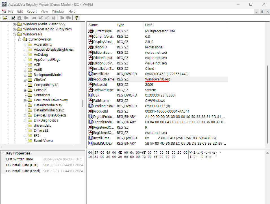The height and width of the screenshot is (204, 270).
Task: Sort values by the Type column header
Action: [x=129, y=25]
